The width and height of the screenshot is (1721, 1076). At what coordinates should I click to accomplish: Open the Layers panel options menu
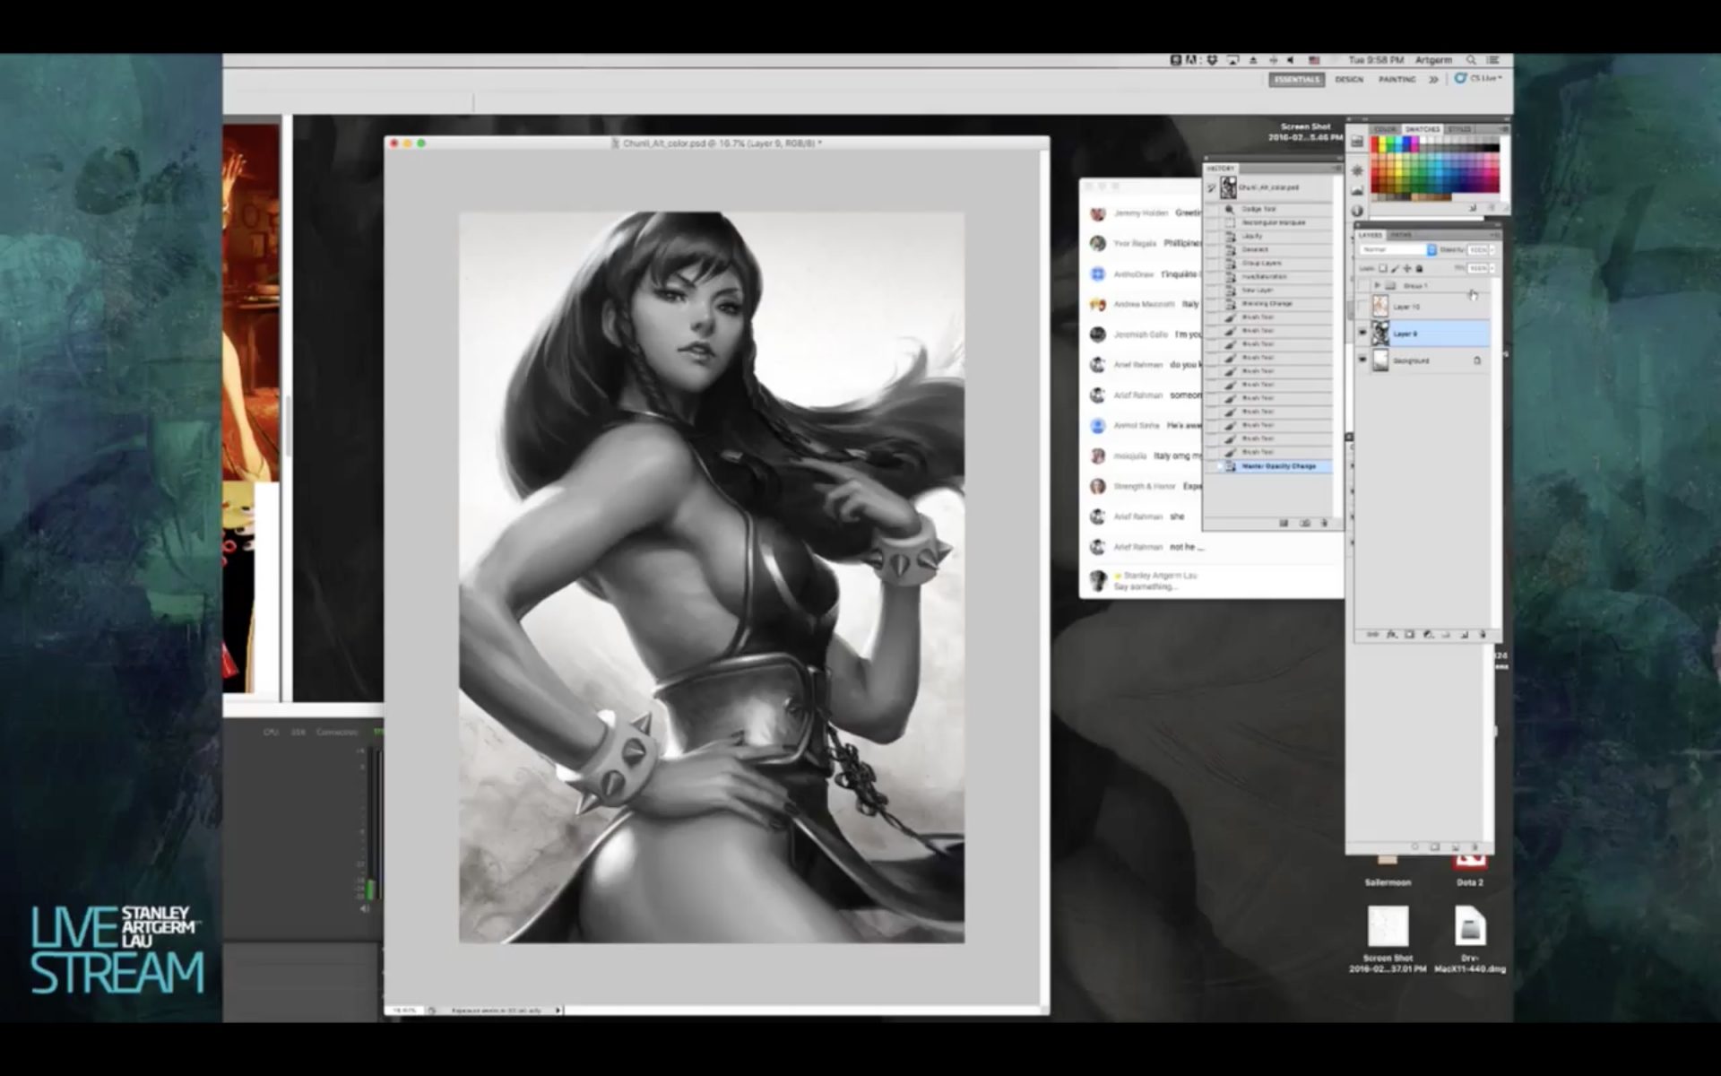coord(1495,234)
